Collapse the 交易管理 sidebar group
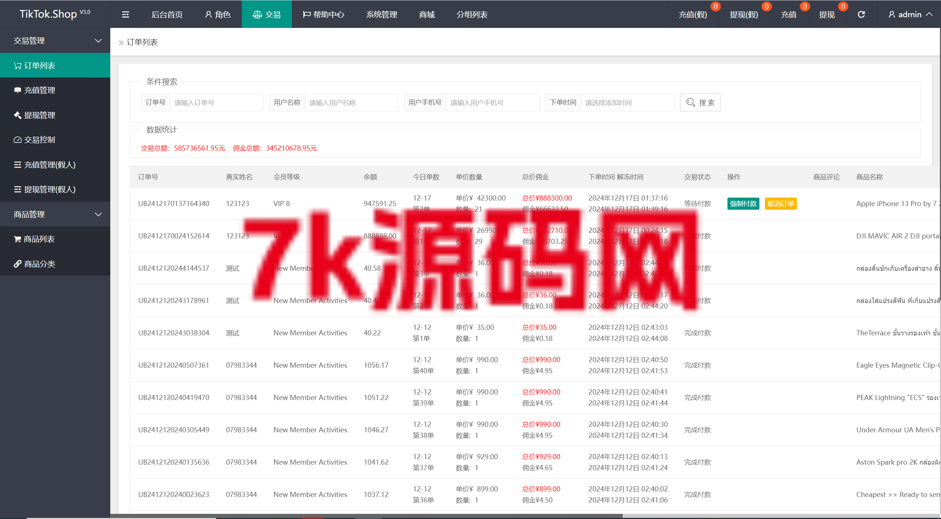Screen dimensions: 941x519 tap(55, 40)
